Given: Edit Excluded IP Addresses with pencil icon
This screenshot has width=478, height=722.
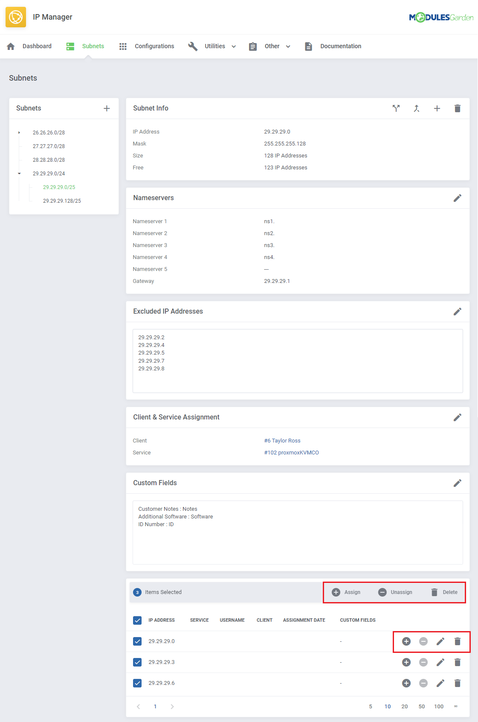Looking at the screenshot, I should point(458,312).
